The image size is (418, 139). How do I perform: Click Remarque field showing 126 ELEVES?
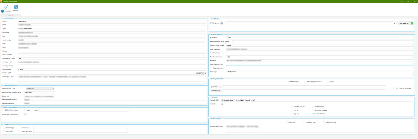click(320, 73)
